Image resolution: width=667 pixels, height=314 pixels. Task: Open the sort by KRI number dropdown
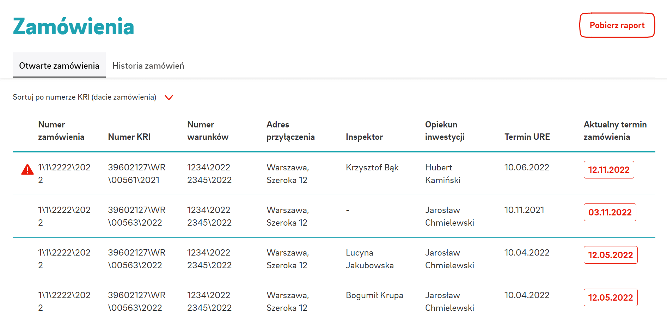(x=85, y=97)
